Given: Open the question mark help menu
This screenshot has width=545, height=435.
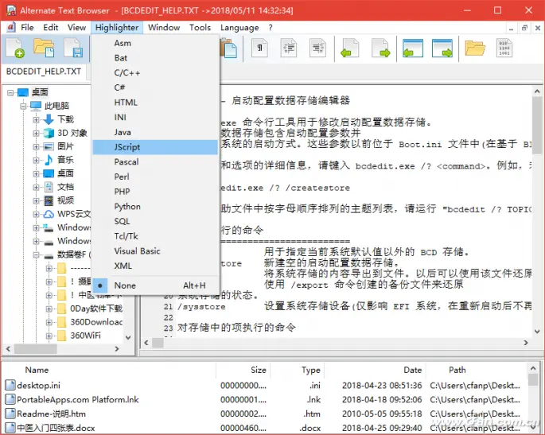Looking at the screenshot, I should [271, 28].
